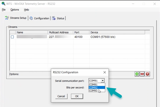160x107 pixels.
Task: Open the Serial communication port dropdown arrow
Action: [102, 81]
